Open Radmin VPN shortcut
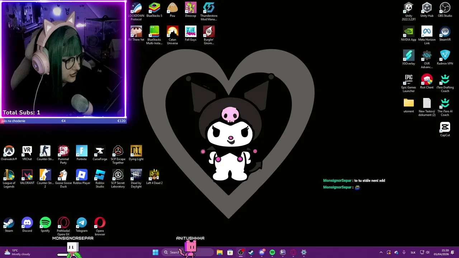This screenshot has width=459, height=258. coord(445,58)
